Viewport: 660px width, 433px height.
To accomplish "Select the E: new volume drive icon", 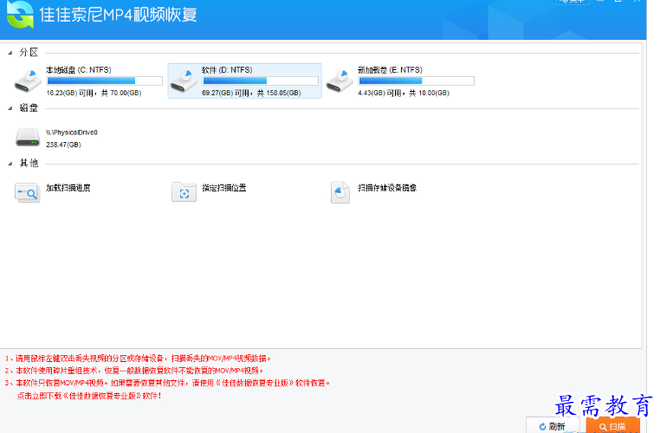I will pyautogui.click(x=340, y=81).
